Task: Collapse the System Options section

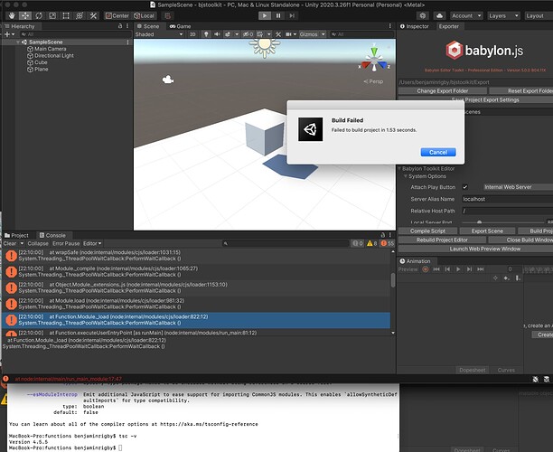Action: pos(405,176)
